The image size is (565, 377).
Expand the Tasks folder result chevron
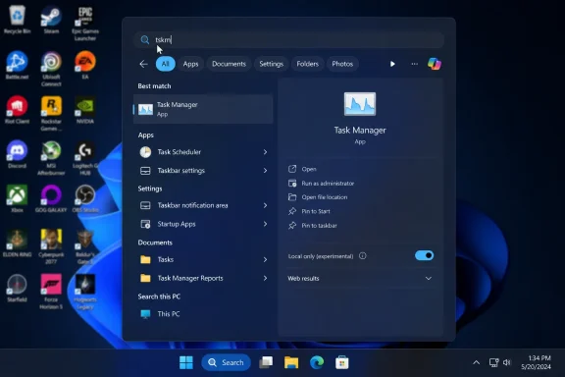pos(265,259)
